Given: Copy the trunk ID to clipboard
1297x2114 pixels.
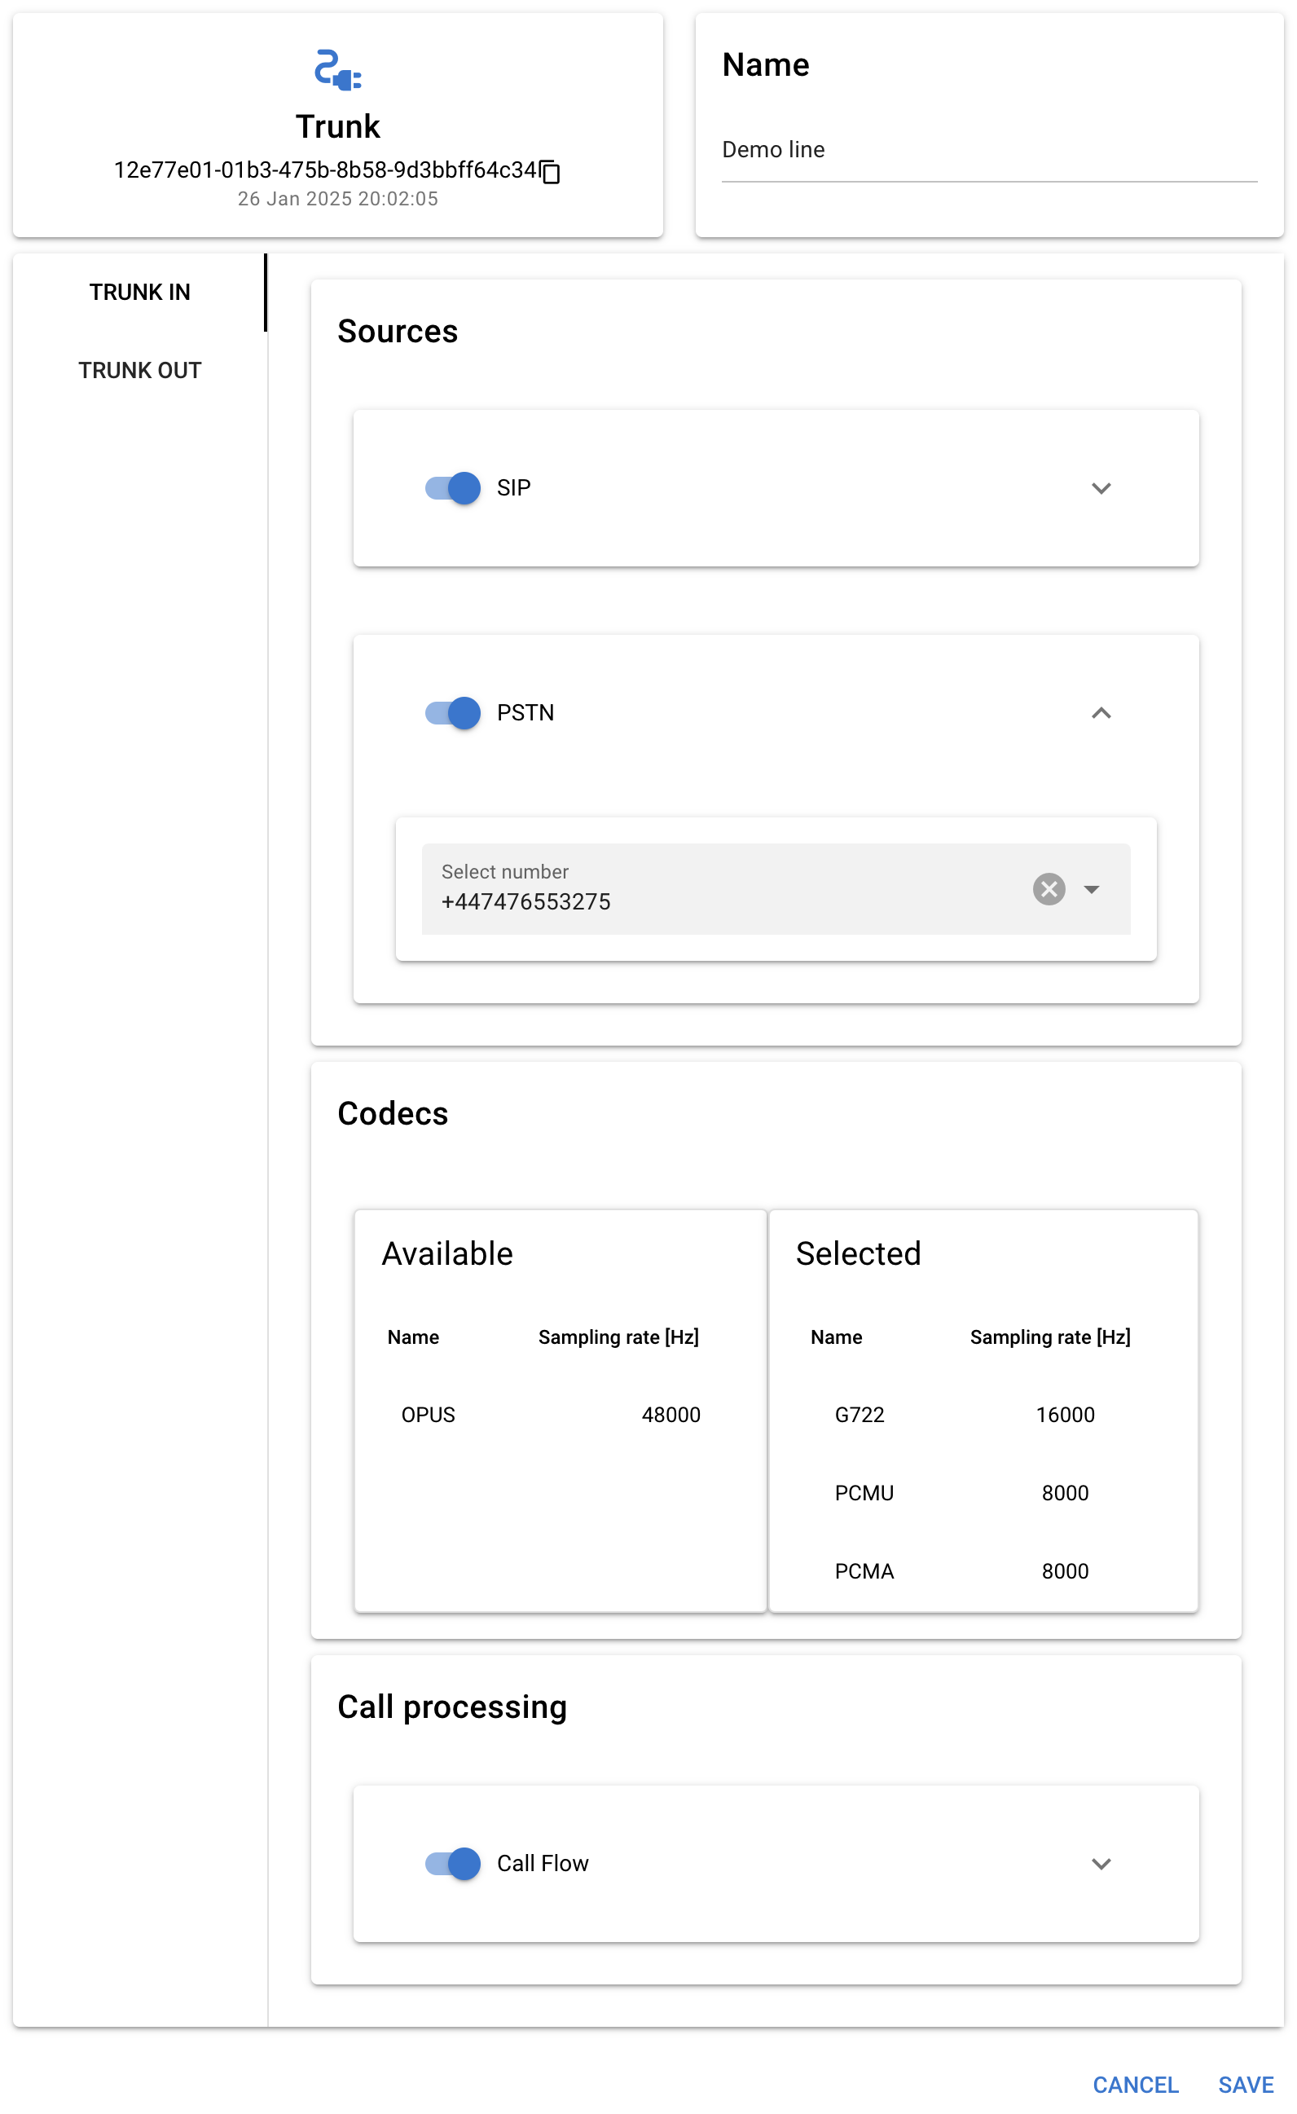Looking at the screenshot, I should tap(551, 173).
